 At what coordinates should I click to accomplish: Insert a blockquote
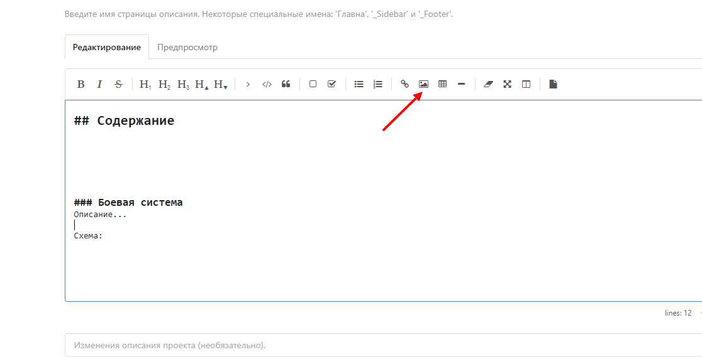click(286, 84)
